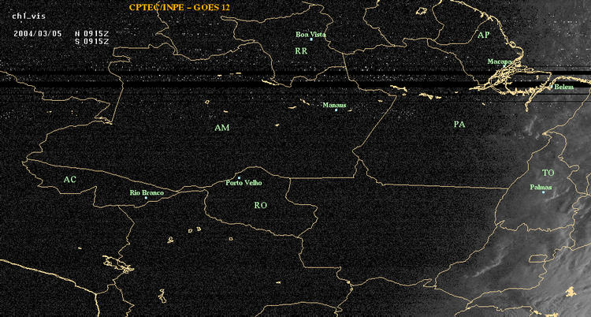This screenshot has width=591, height=317.
Task: Click the Palmas city marker dot
Action: [543, 192]
